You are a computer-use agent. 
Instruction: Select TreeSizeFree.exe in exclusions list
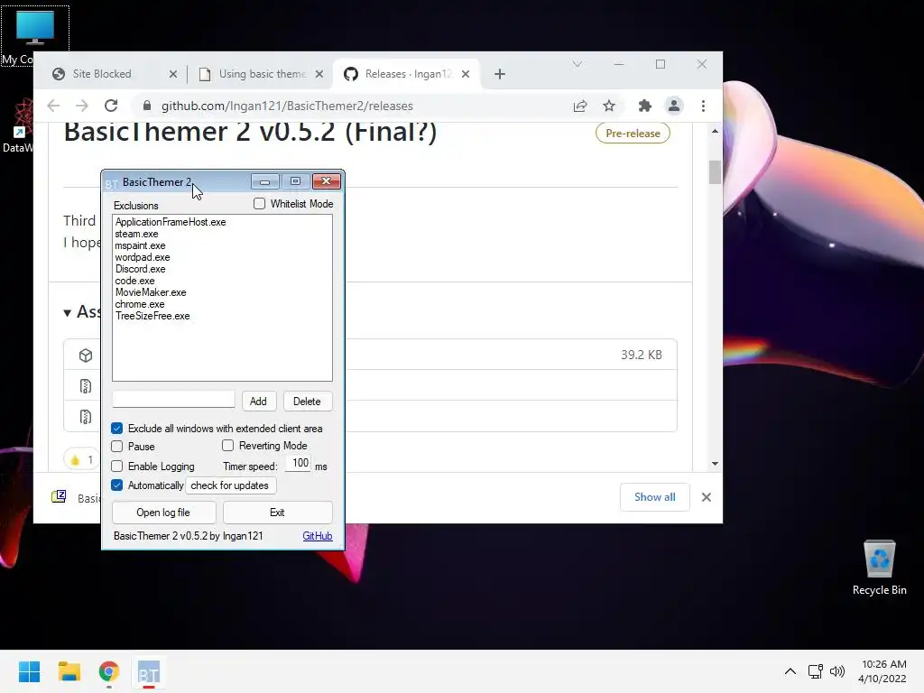point(152,316)
